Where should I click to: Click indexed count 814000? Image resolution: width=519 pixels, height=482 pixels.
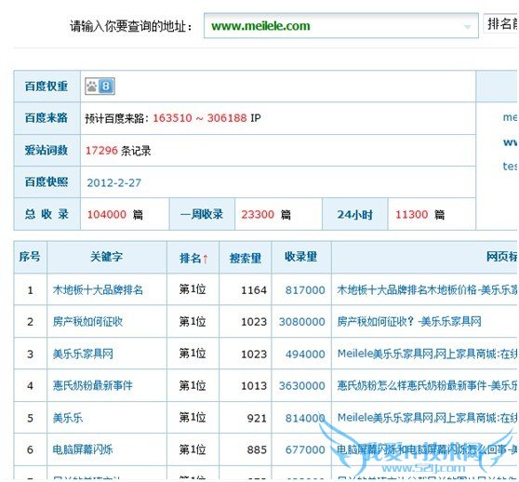pyautogui.click(x=305, y=418)
